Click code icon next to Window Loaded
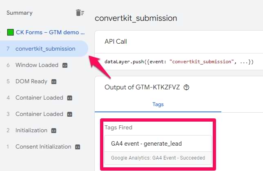Image resolution: width=263 pixels, height=171 pixels. click(65, 65)
